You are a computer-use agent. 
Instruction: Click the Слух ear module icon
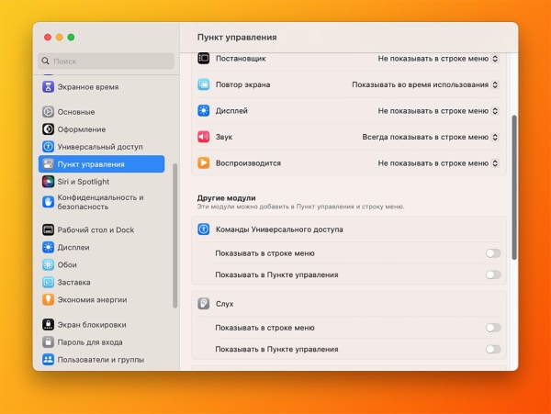(204, 304)
